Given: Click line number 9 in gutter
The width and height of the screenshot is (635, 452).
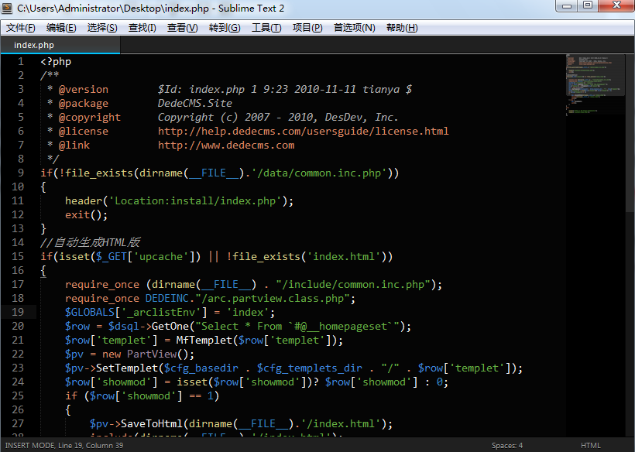Looking at the screenshot, I should (21, 173).
